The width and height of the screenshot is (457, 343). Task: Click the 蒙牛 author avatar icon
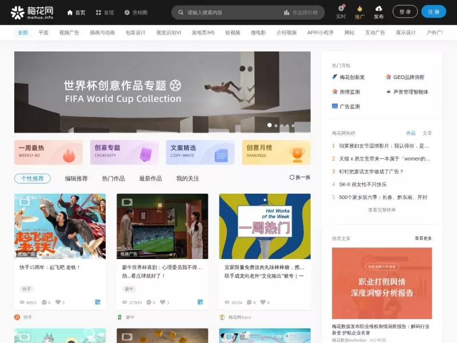[x=119, y=317]
